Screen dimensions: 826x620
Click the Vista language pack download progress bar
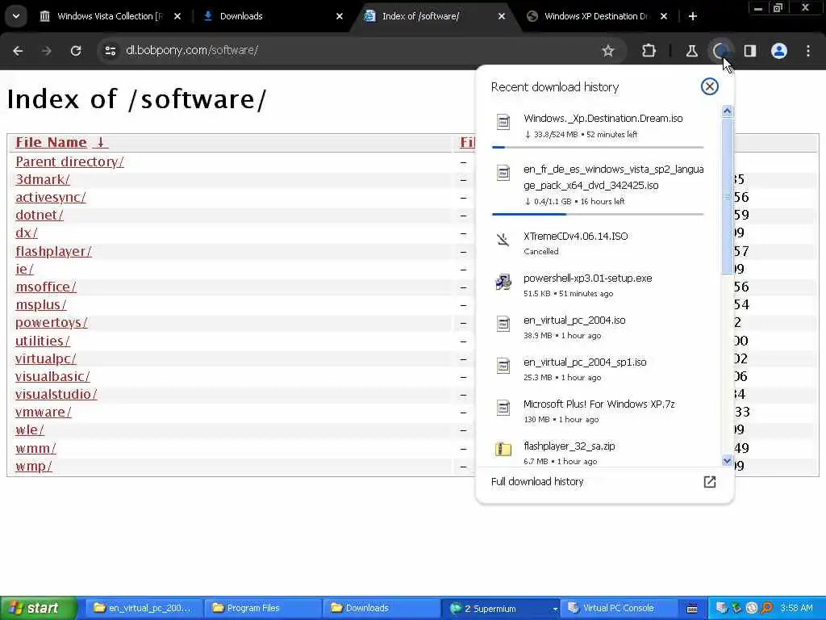598,214
